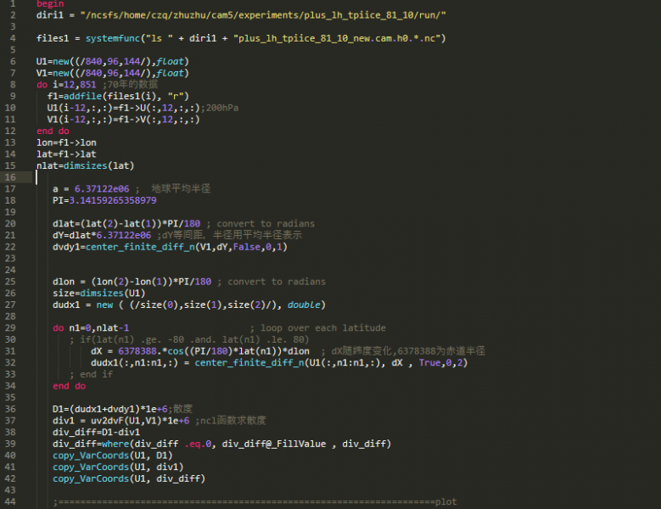Click line number 6 in the gutter
Image resolution: width=661 pixels, height=509 pixels.
click(11, 62)
